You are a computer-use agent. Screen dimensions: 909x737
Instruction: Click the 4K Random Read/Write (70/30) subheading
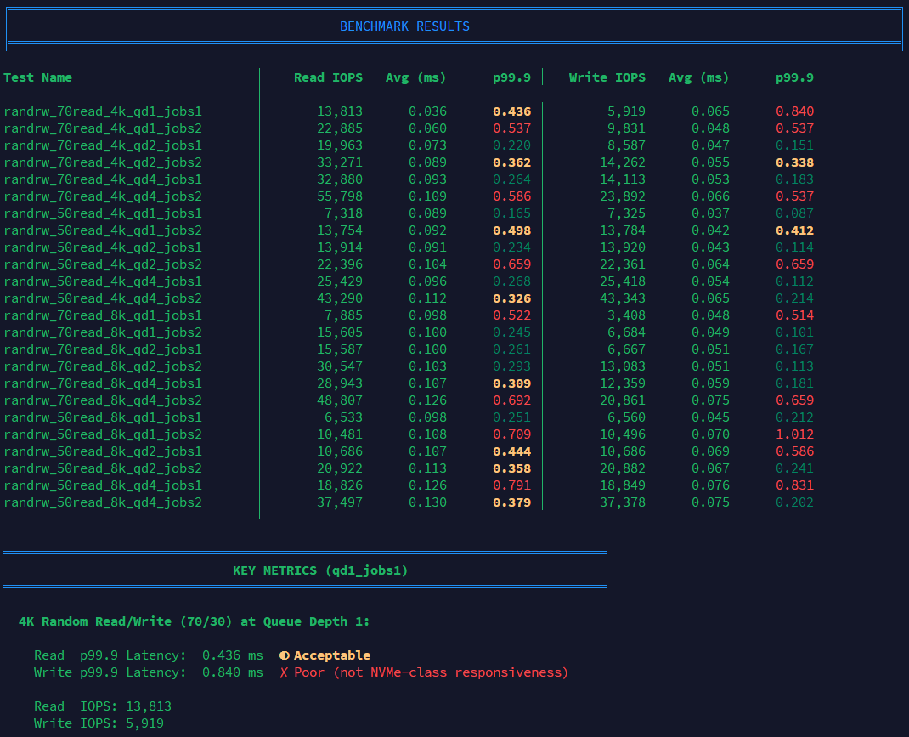[195, 621]
